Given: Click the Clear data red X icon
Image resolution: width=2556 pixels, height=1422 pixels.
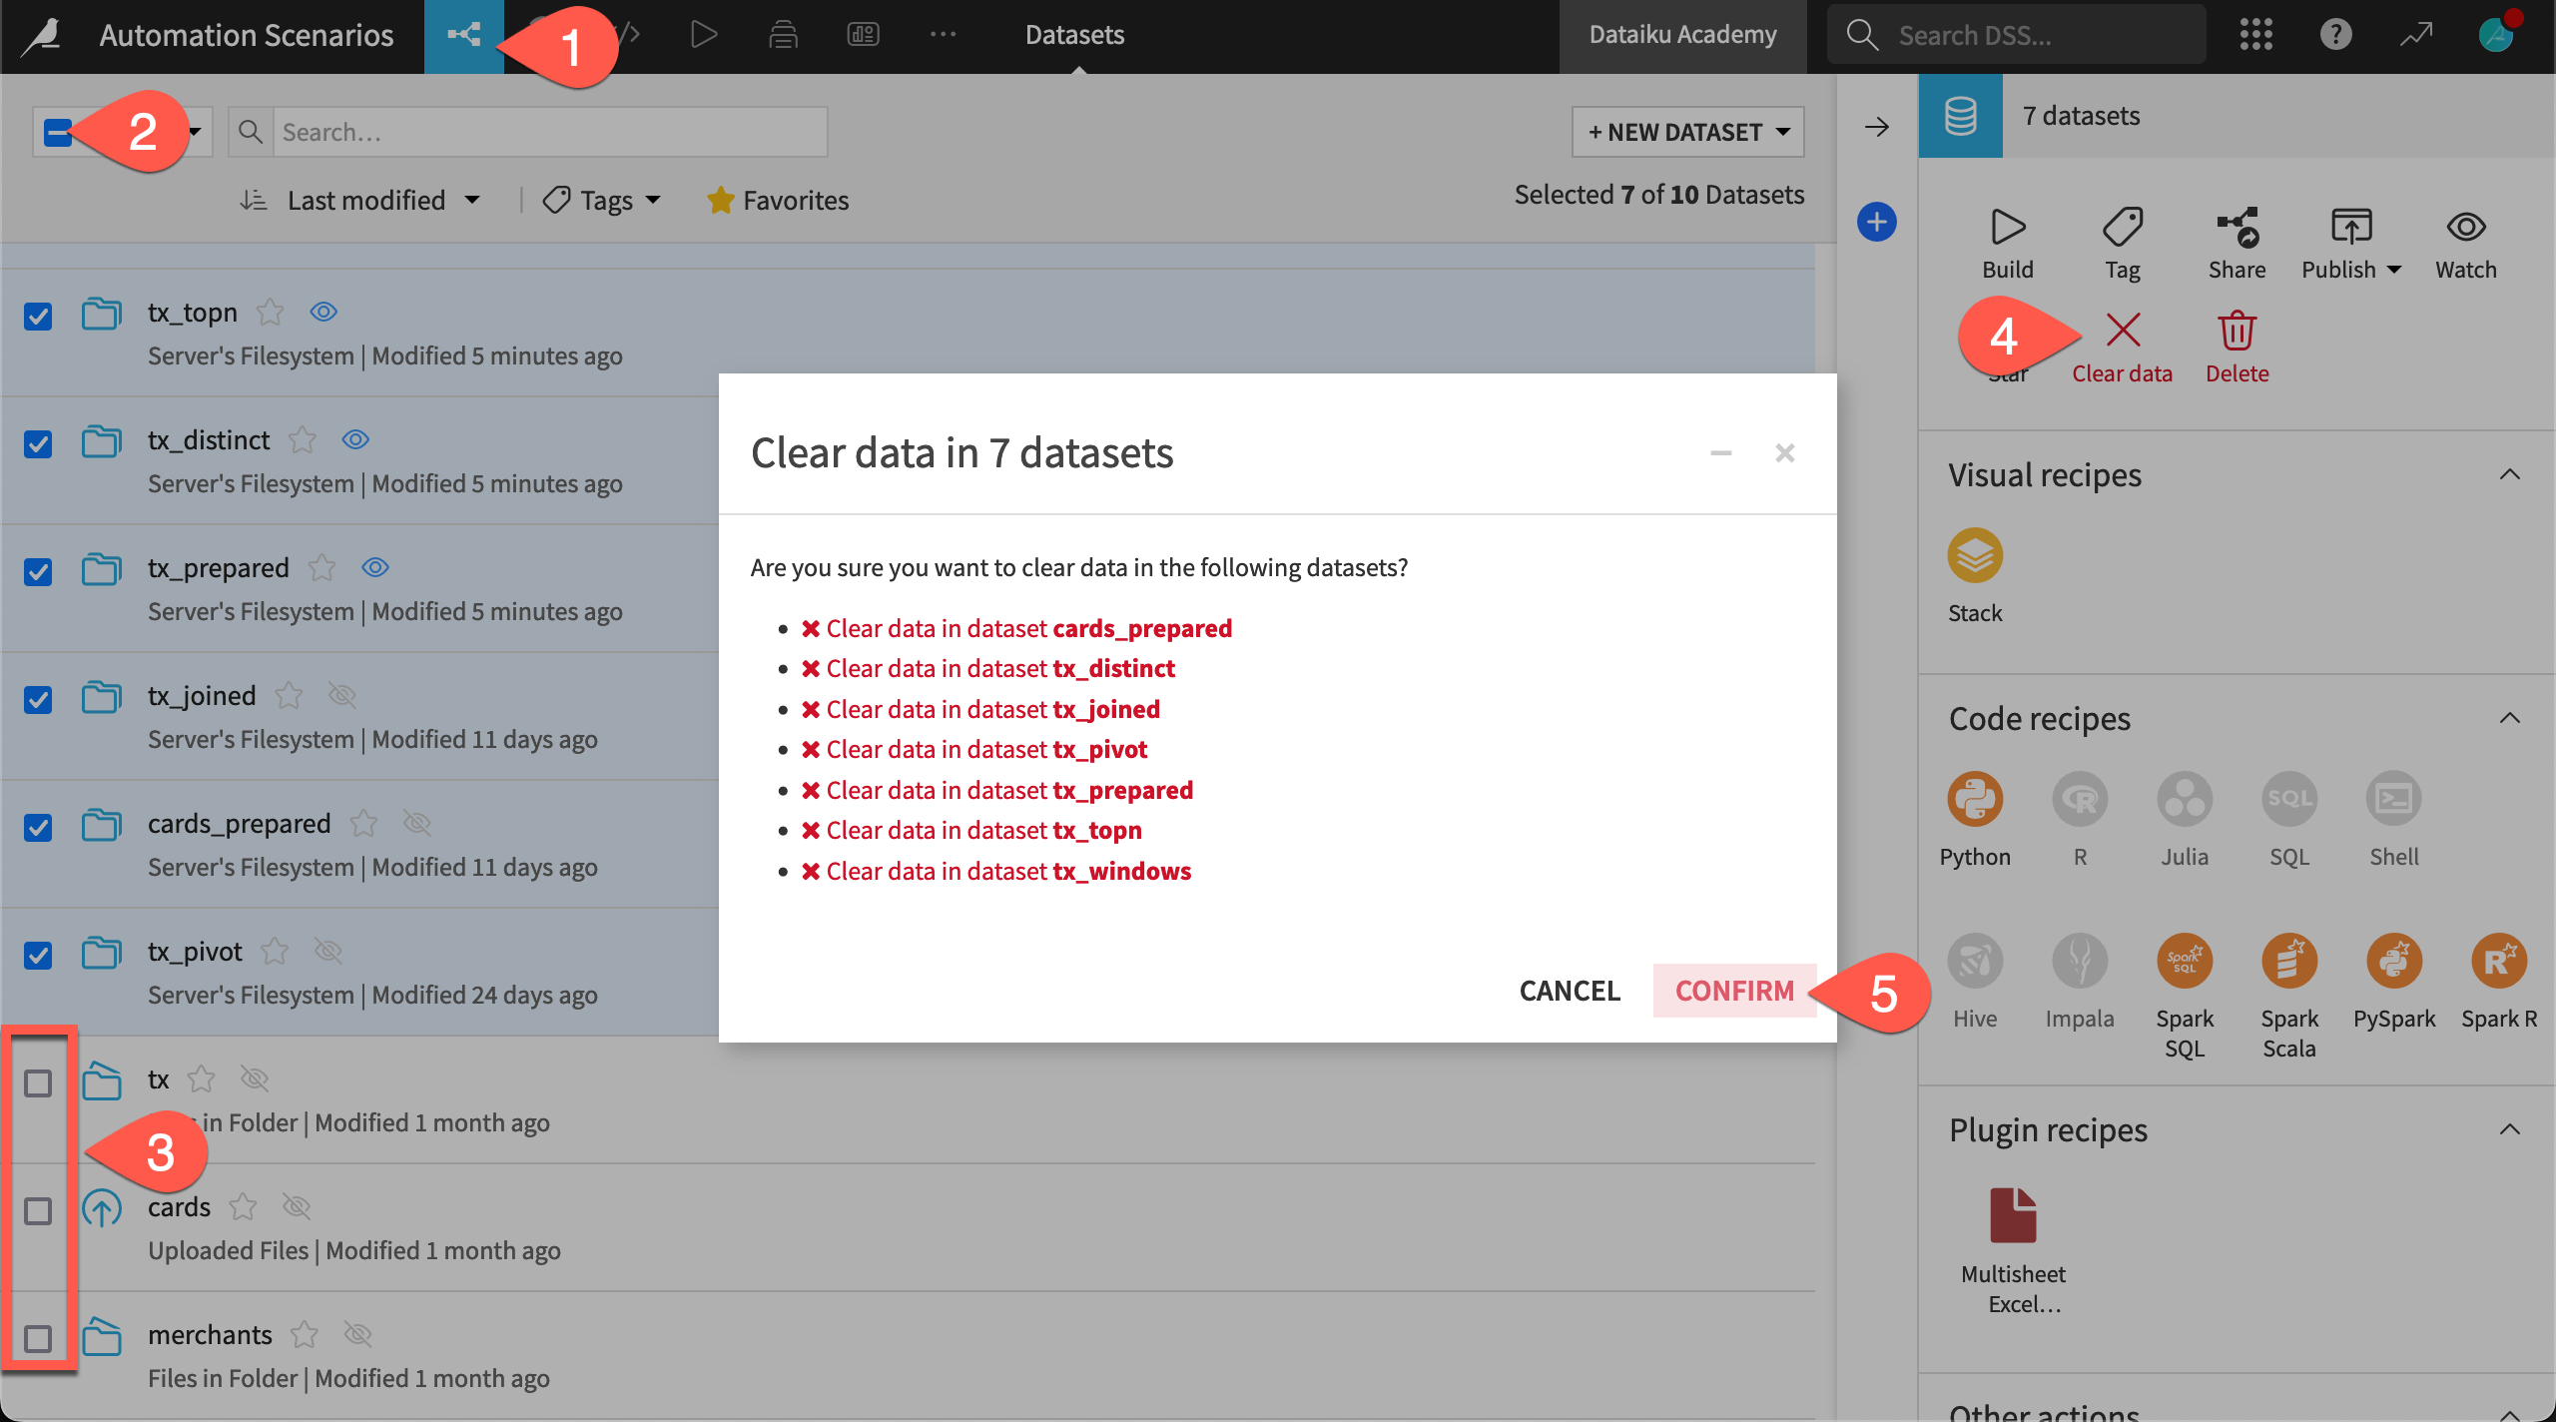Looking at the screenshot, I should 2123,330.
